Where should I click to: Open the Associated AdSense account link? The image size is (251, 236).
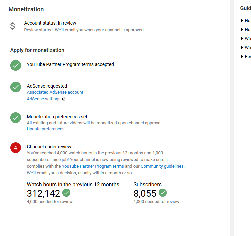(55, 92)
